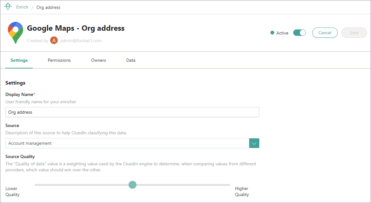This screenshot has width=371, height=203.
Task: Switch to the Permissions tab
Action: click(59, 60)
